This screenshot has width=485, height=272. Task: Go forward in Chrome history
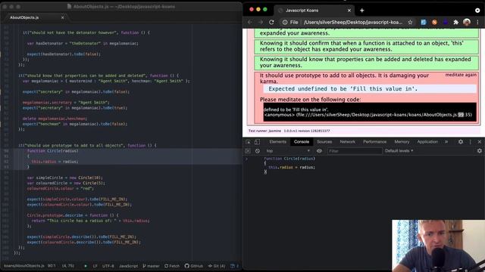[261, 22]
